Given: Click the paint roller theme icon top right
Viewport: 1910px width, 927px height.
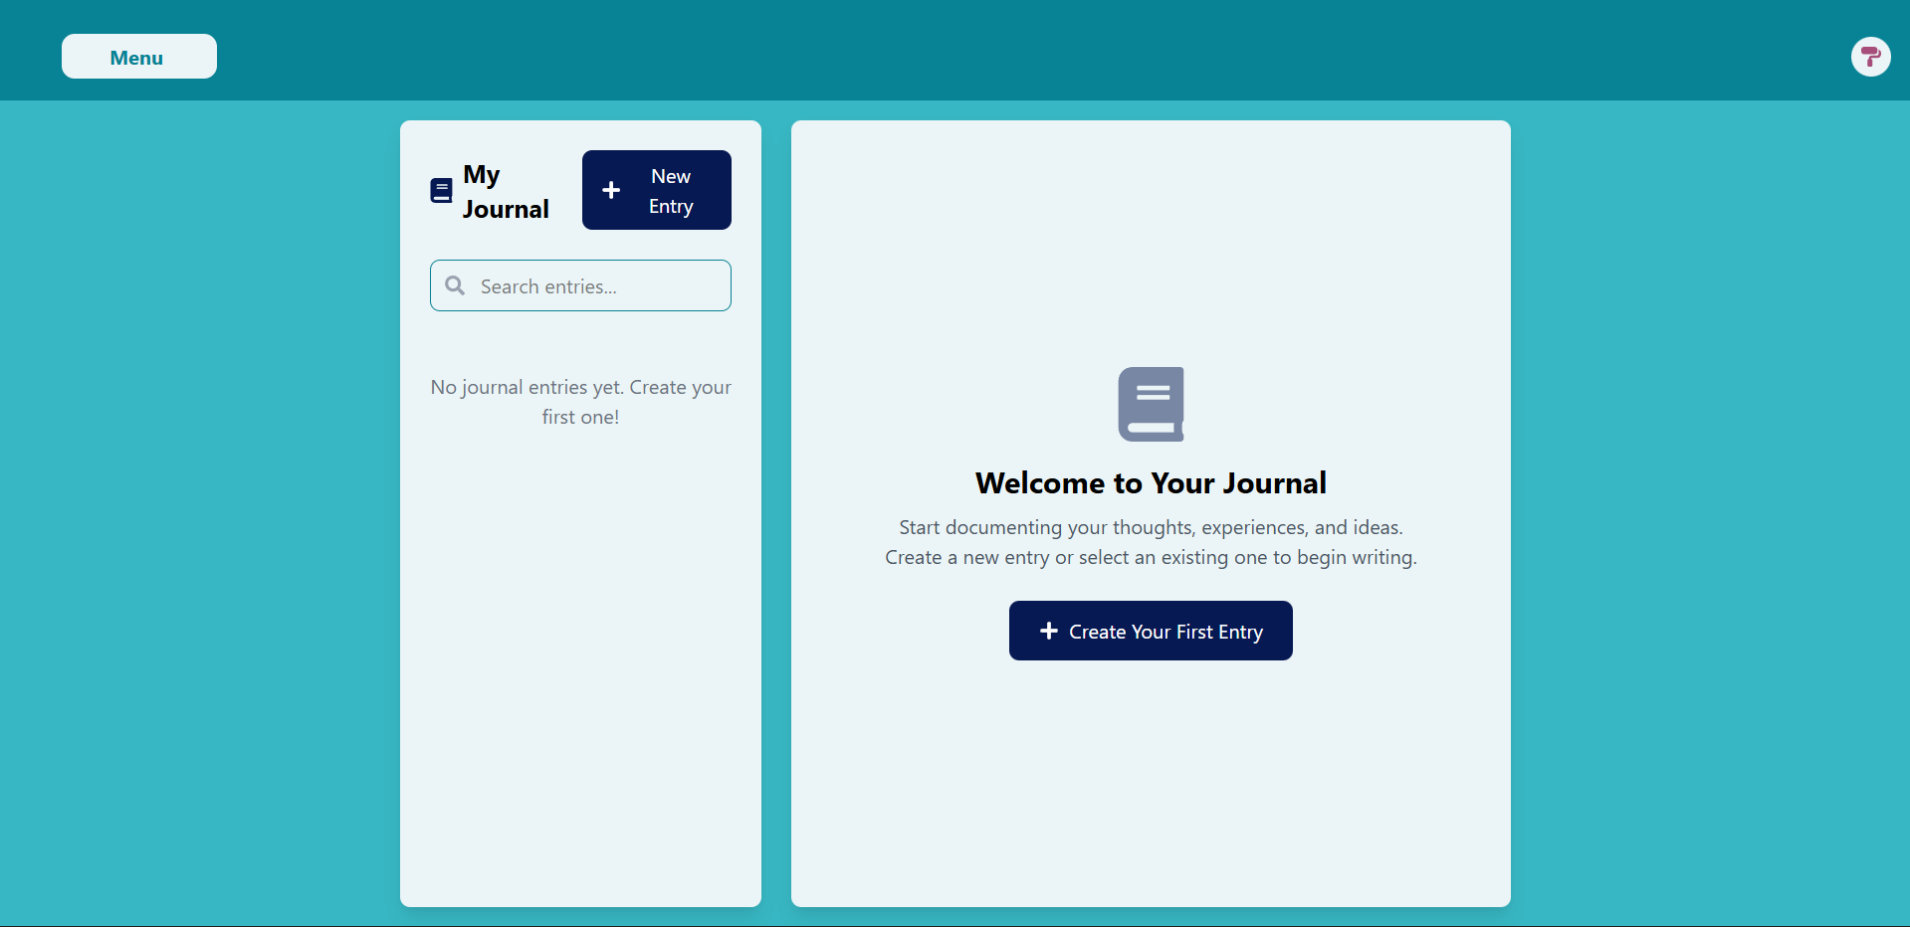Looking at the screenshot, I should tap(1870, 57).
